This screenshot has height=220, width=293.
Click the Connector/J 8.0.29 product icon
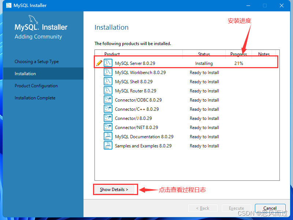(108, 118)
